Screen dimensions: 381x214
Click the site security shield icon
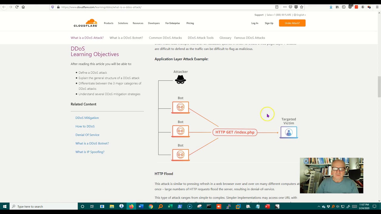click(x=53, y=7)
